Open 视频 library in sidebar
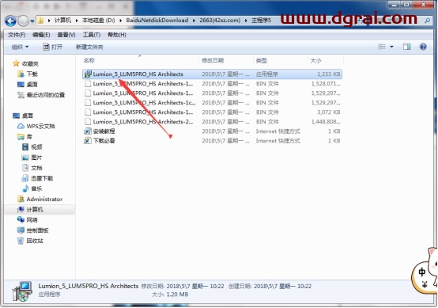This screenshot has width=438, height=308. tap(32, 147)
